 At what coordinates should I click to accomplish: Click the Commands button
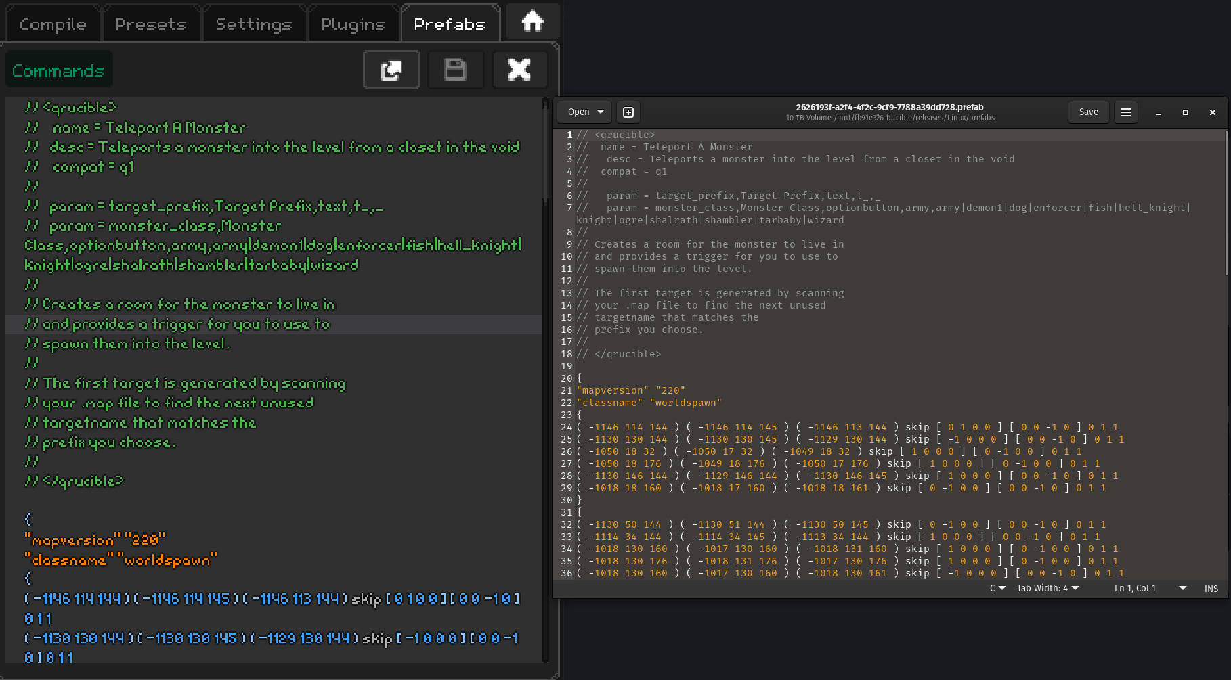pos(59,70)
